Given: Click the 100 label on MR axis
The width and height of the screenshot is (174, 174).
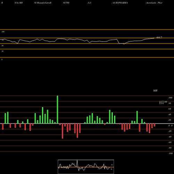Looking at the screenshot, I should point(170,98).
